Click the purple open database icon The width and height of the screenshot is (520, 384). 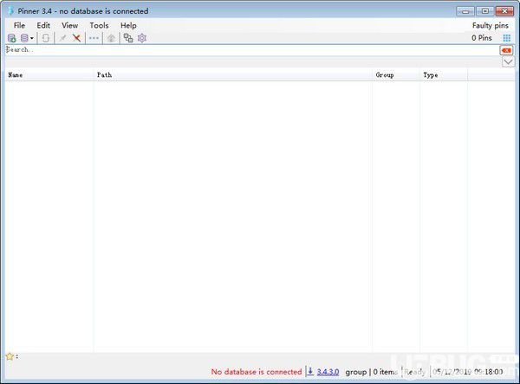click(x=24, y=38)
